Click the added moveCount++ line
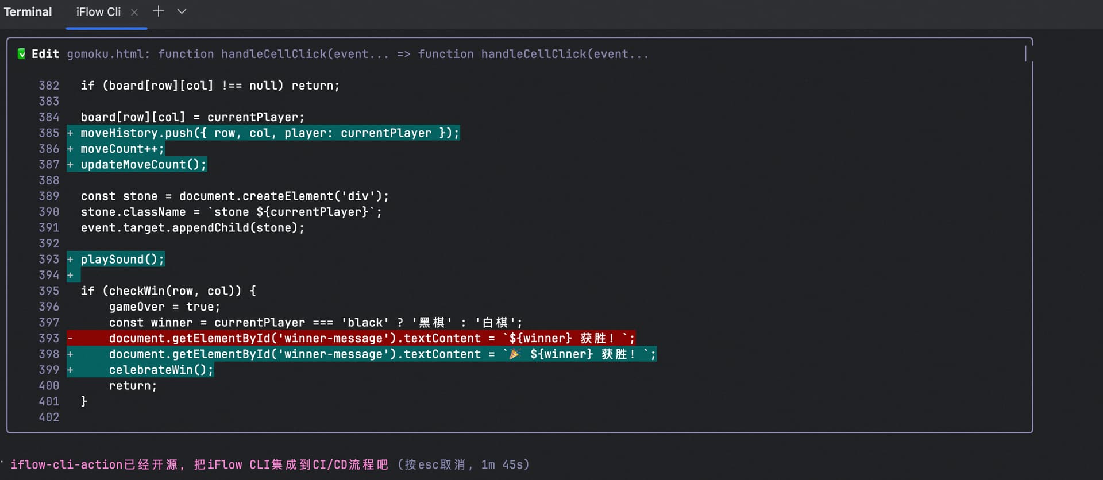Screen dimensions: 1103x480 (122, 149)
